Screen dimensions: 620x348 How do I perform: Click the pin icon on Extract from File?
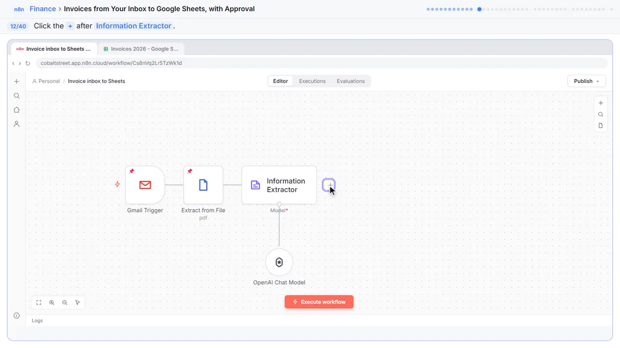190,171
